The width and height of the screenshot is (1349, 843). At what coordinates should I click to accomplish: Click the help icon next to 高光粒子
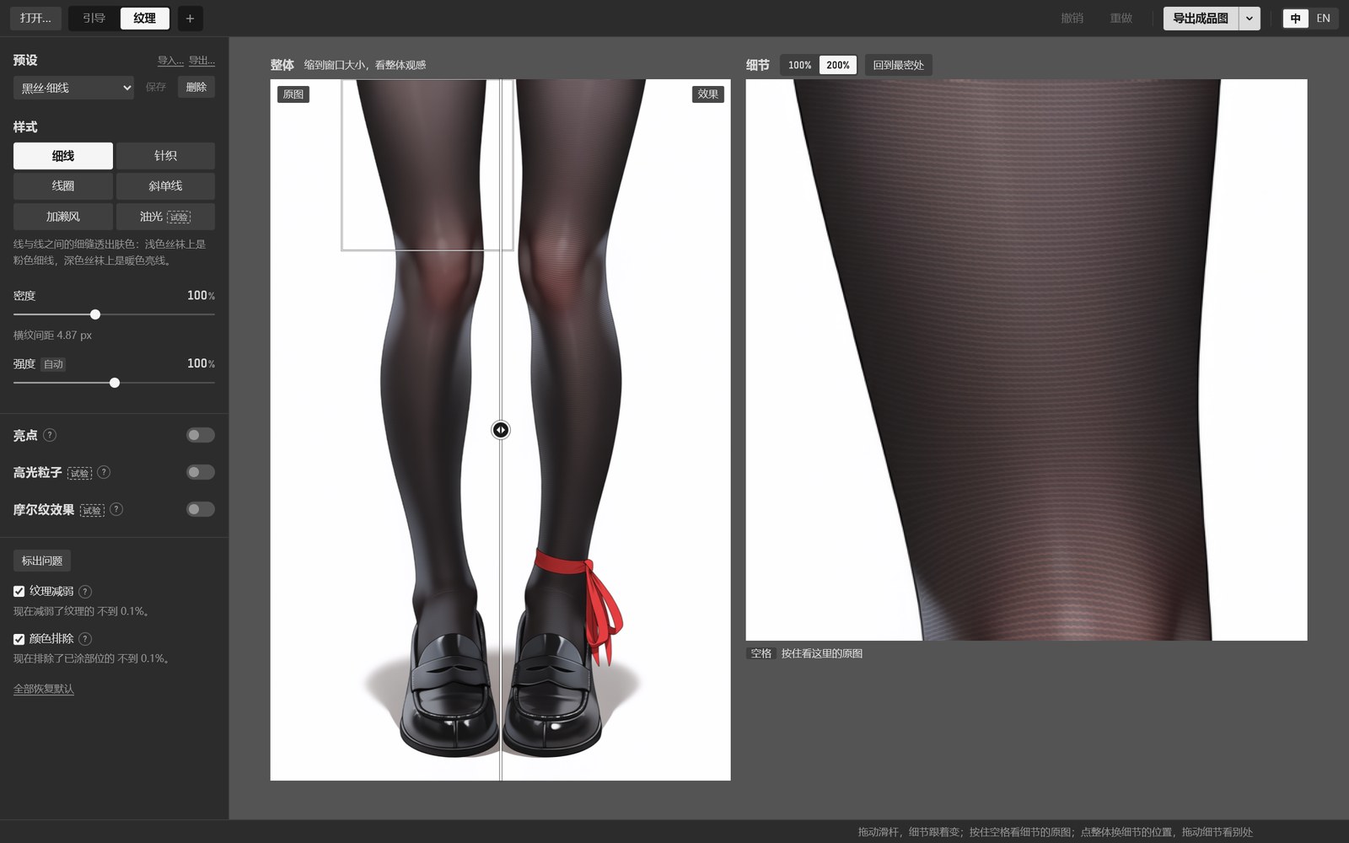pos(104,472)
